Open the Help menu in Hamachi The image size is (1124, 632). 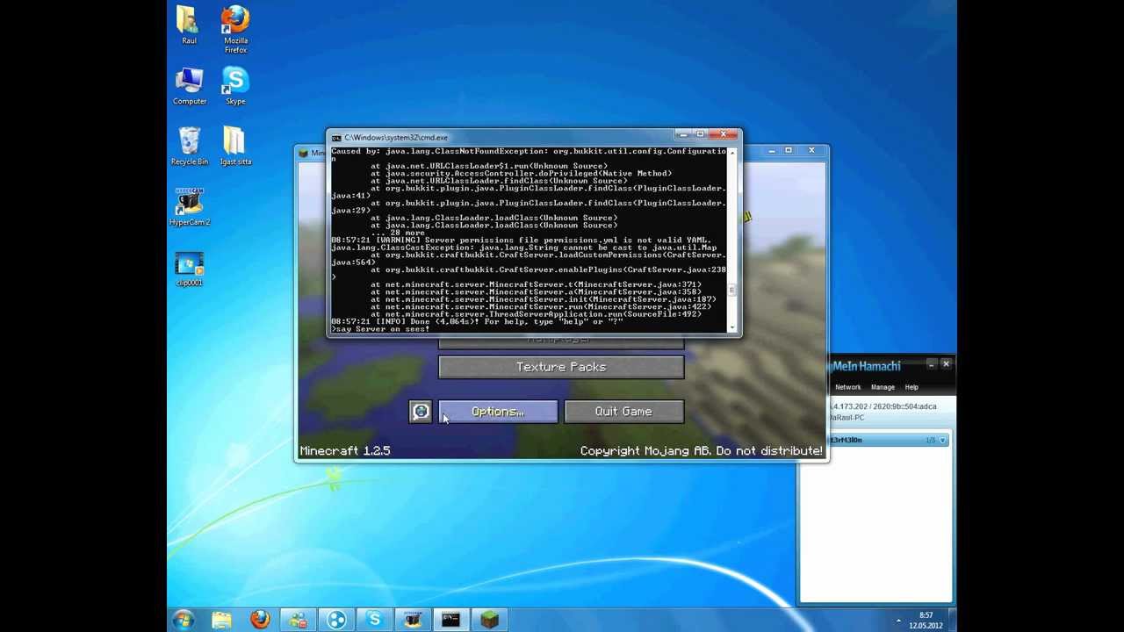pyautogui.click(x=911, y=387)
